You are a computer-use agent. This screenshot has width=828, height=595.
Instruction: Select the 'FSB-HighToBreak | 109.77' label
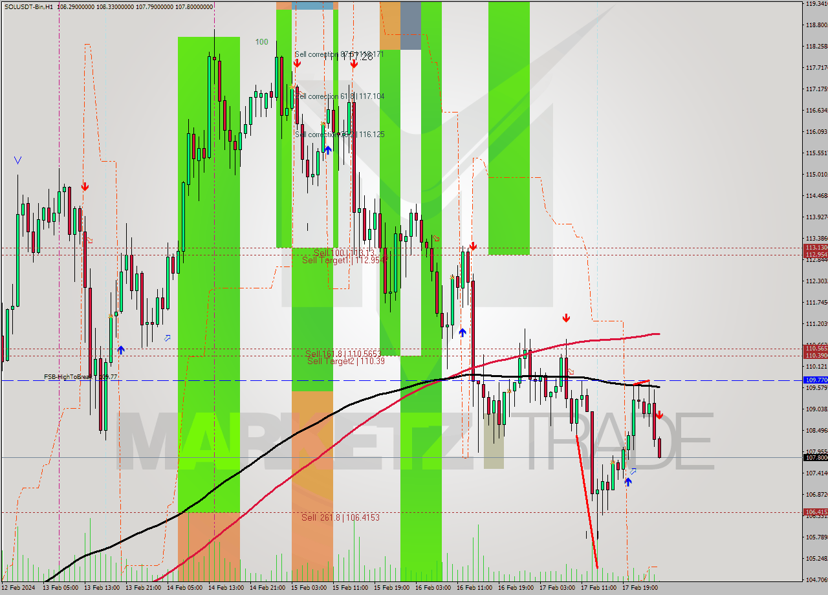pos(81,376)
